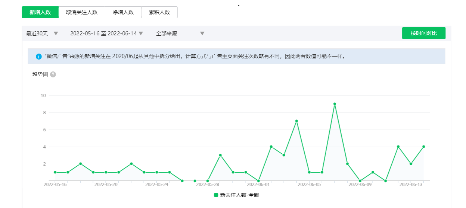This screenshot has height=208, width=466.
Task: Expand the 2022-05-16 至 2022-06-14 date picker
Action: pos(106,33)
